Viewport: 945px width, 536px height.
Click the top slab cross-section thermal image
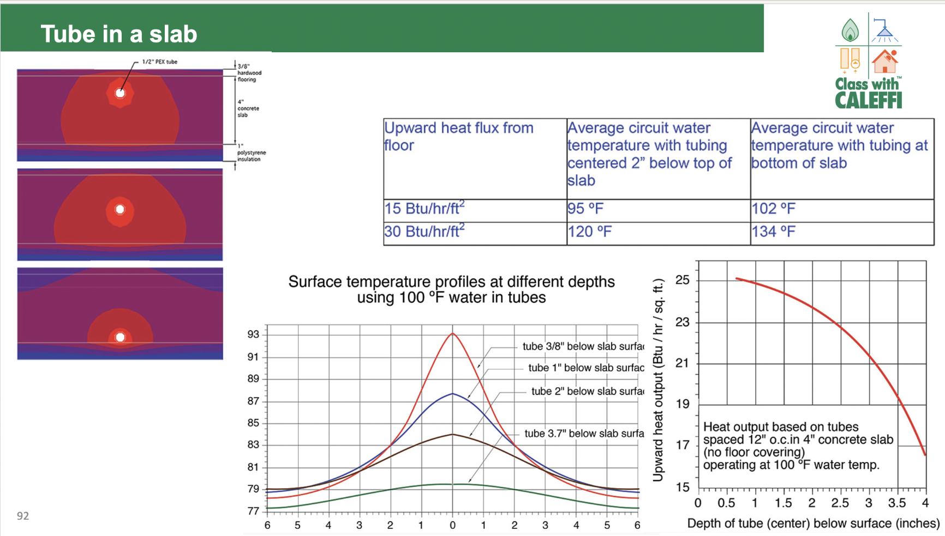(x=120, y=115)
